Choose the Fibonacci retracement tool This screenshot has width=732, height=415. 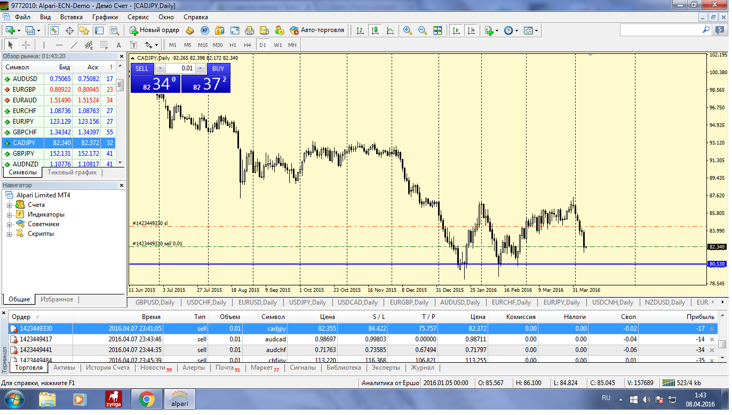pyautogui.click(x=104, y=45)
